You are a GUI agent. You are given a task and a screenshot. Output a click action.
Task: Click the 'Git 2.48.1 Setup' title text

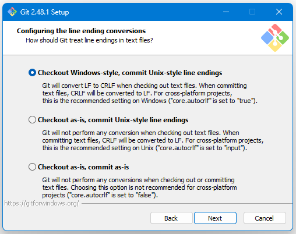45,12
